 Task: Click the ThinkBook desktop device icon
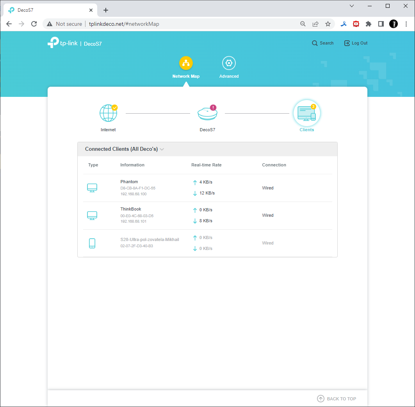point(92,215)
